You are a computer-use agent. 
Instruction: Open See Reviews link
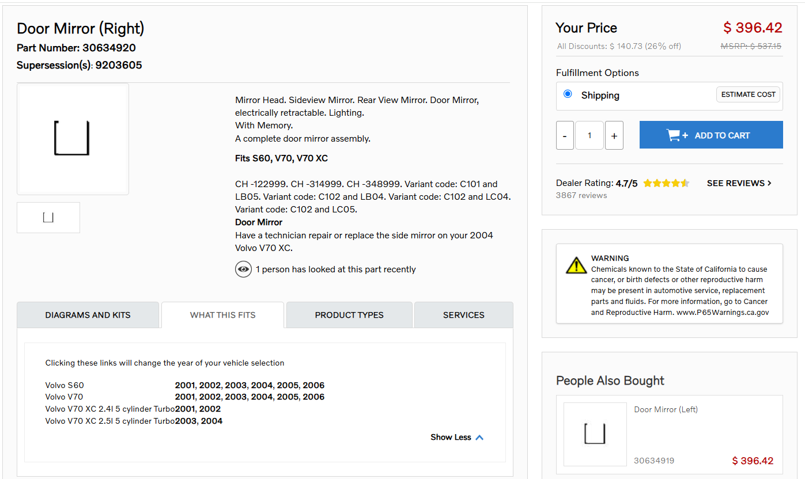click(739, 183)
